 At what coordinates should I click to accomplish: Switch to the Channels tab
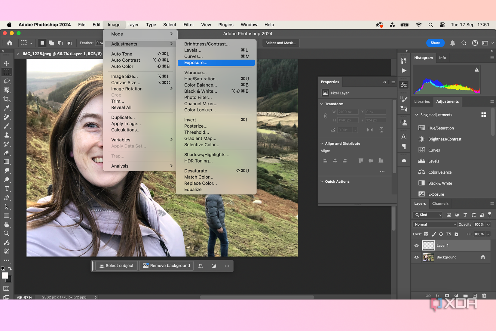tap(440, 203)
